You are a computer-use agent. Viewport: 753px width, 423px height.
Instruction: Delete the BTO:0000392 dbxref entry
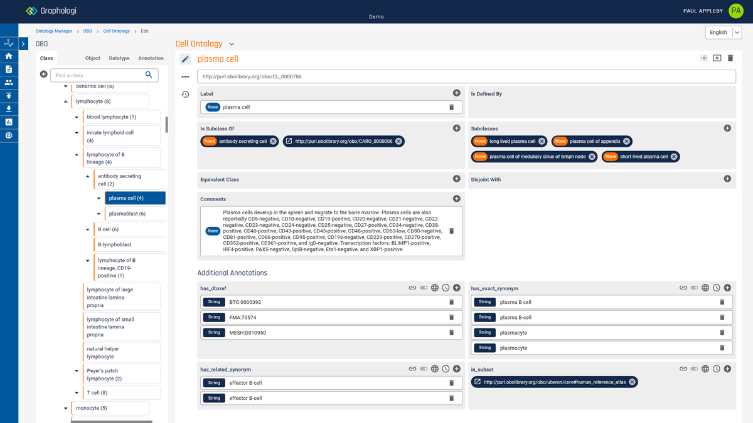point(451,302)
